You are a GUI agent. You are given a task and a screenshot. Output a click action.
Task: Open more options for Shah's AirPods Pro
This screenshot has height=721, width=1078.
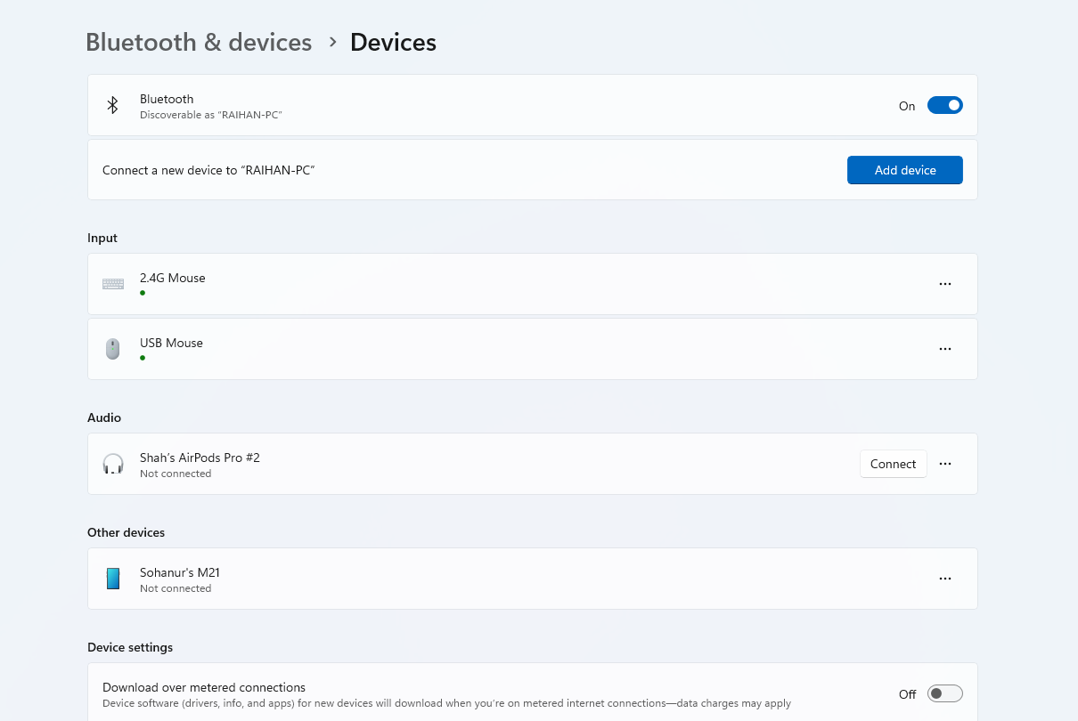945,464
